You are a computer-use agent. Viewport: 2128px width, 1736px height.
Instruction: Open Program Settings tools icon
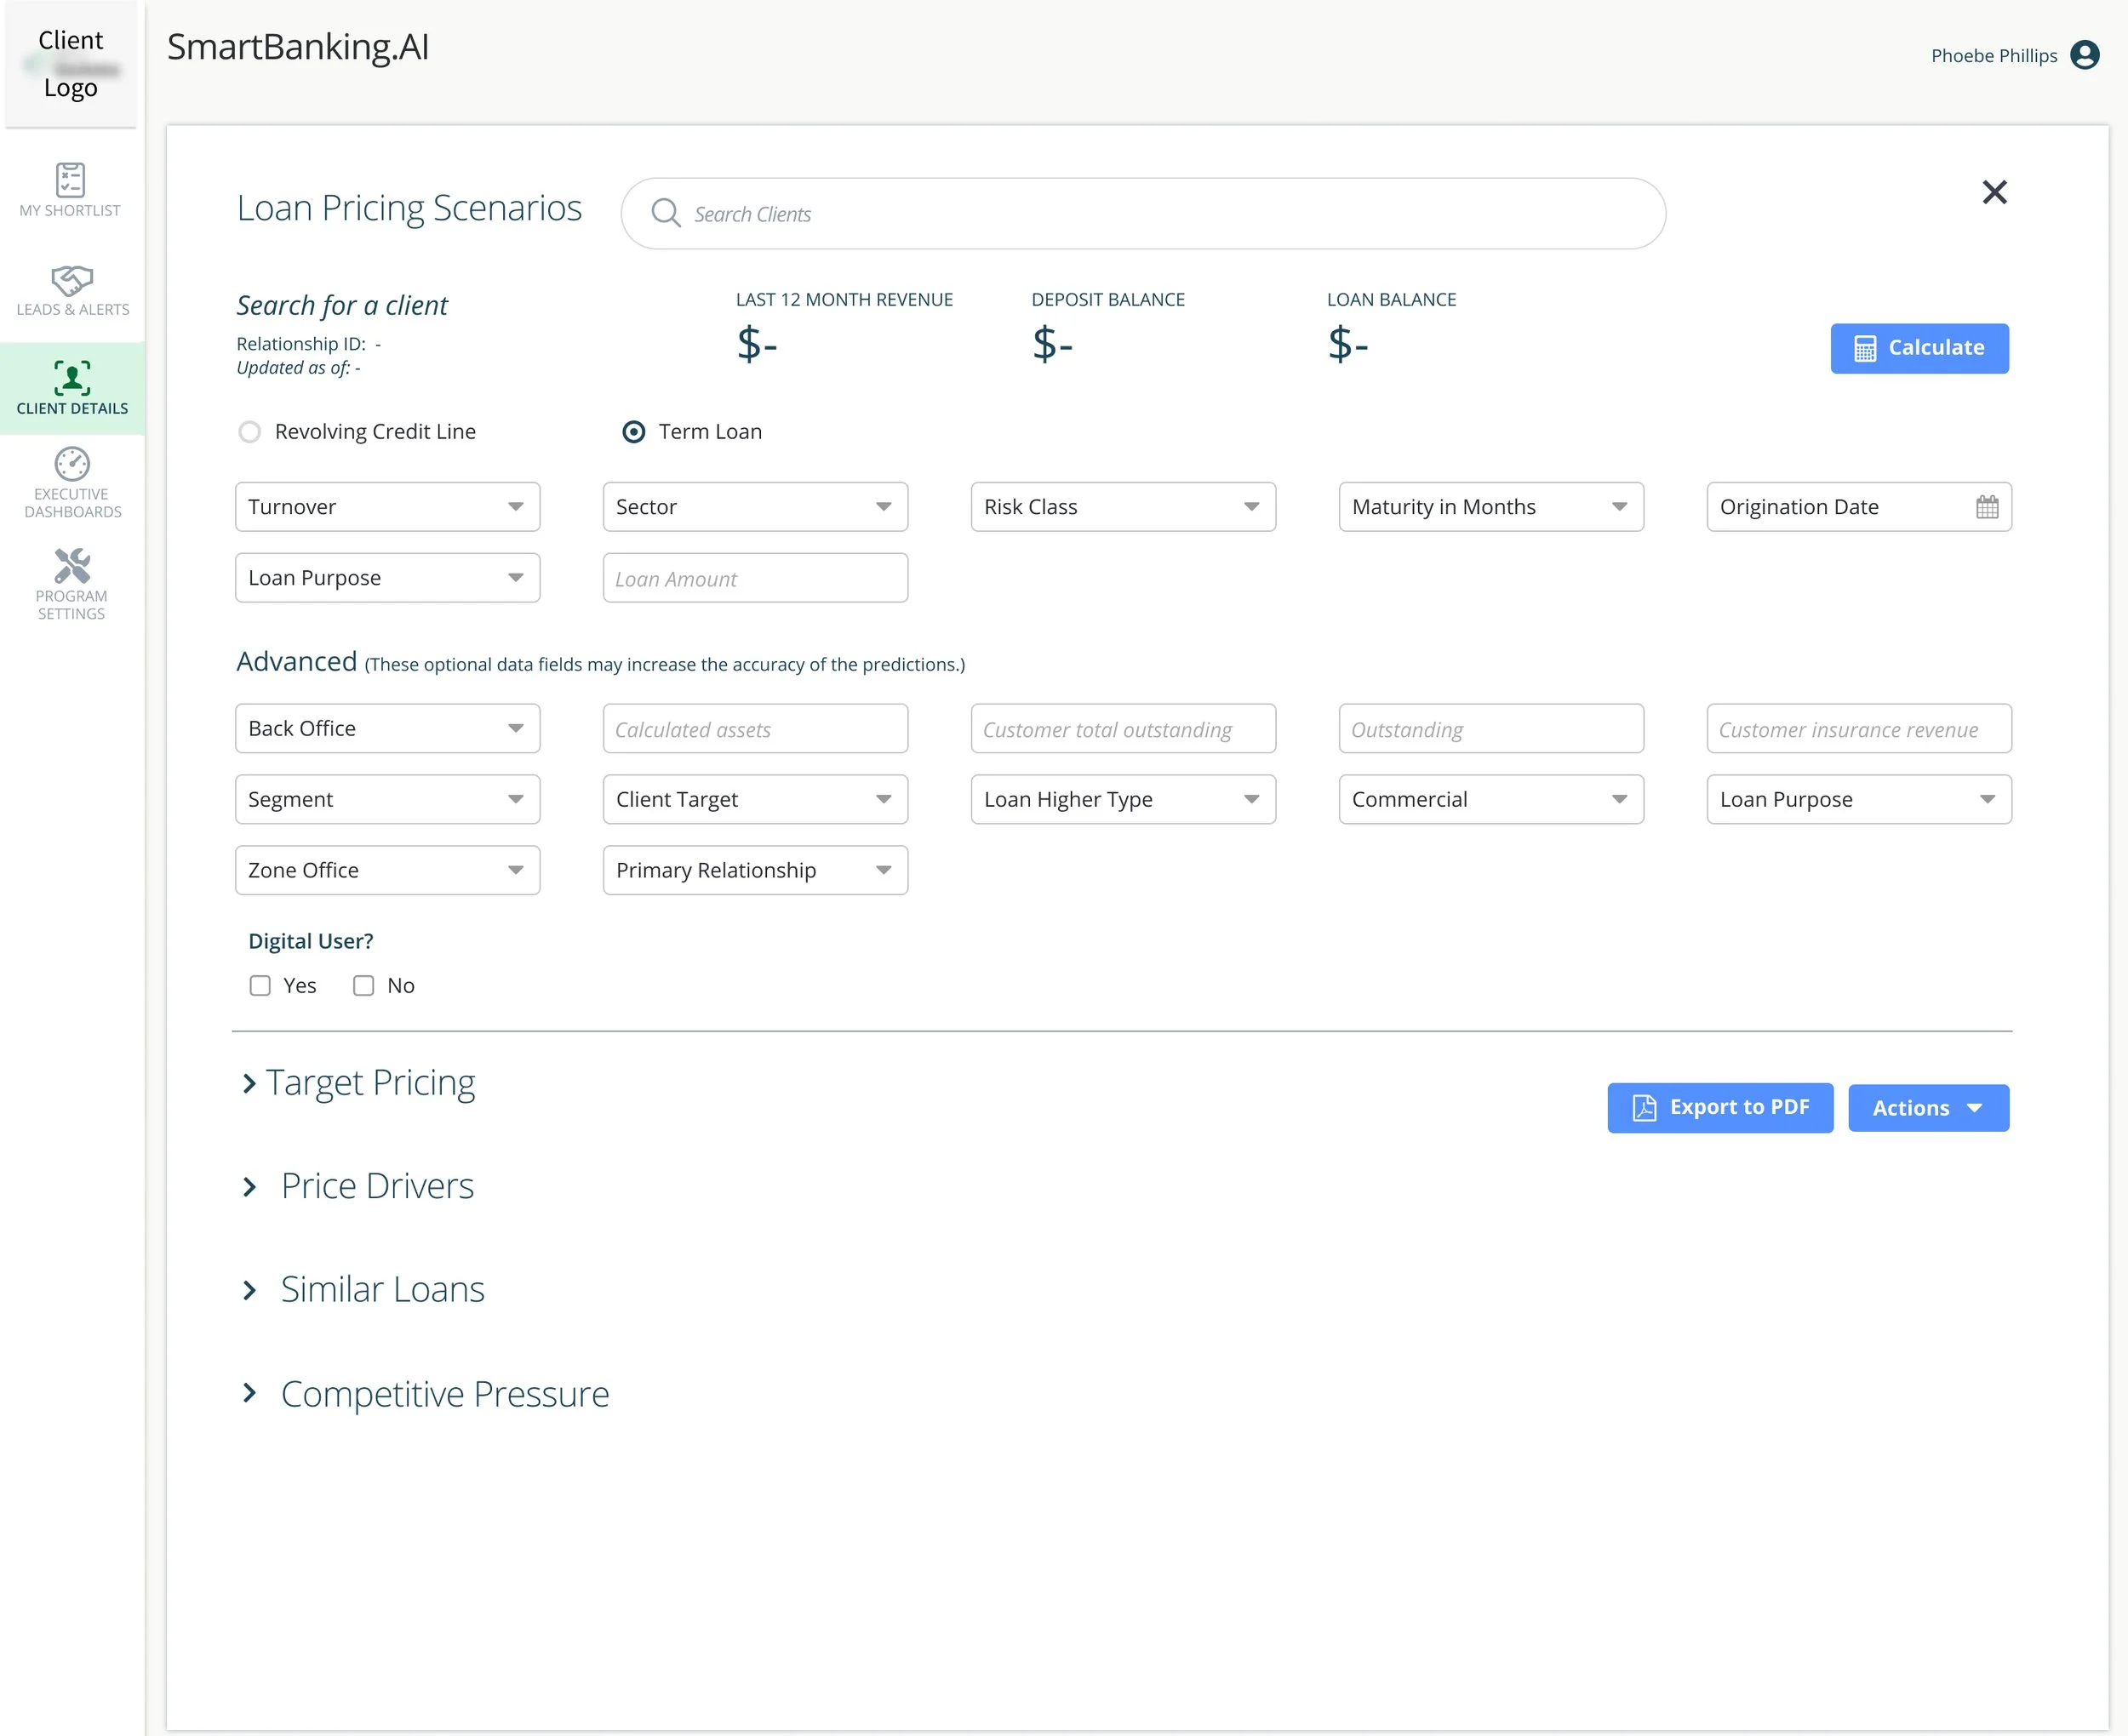point(72,566)
